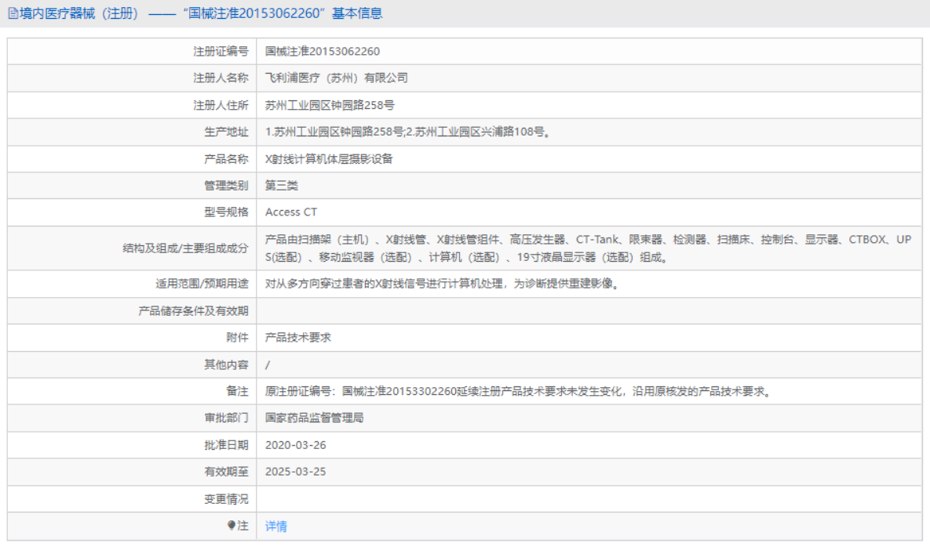The width and height of the screenshot is (930, 547).
Task: Click the 有效期至 row label
Action: click(x=226, y=472)
